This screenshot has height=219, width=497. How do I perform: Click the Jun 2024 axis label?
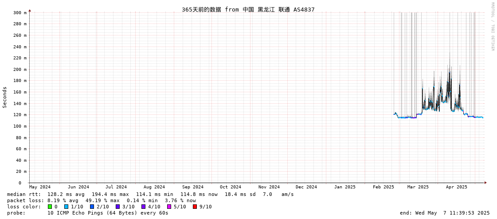[78, 187]
